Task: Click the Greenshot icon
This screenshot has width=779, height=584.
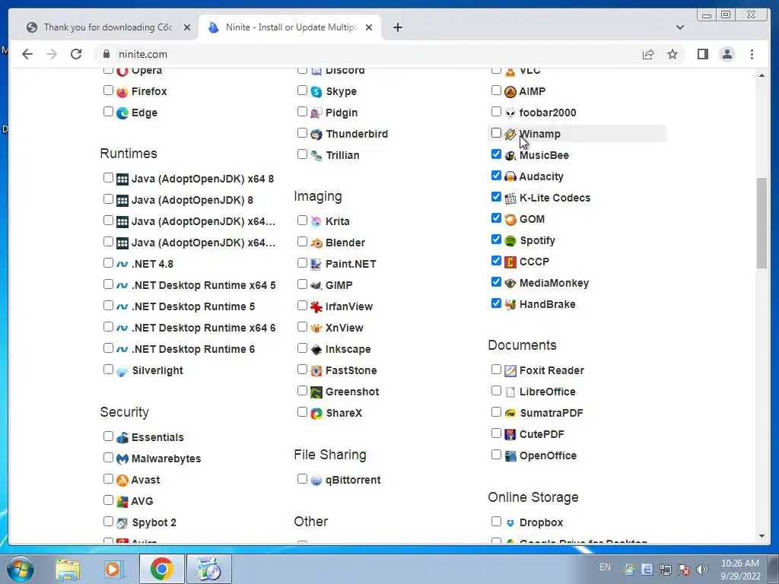Action: 316,392
